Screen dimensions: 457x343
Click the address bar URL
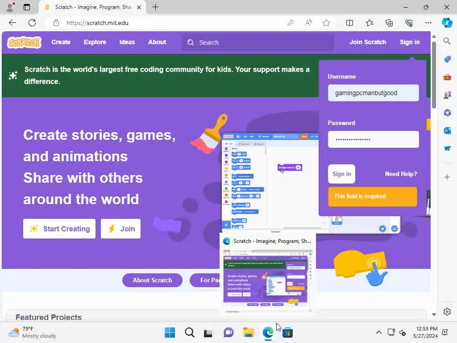tap(97, 23)
